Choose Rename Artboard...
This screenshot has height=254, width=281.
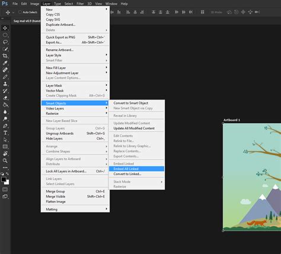[x=75, y=50]
